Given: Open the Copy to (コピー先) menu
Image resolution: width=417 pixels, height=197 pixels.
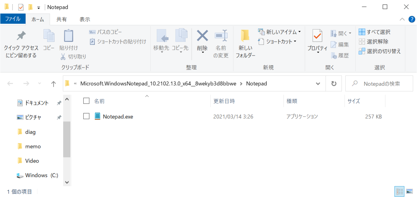Looking at the screenshot, I should click(180, 41).
